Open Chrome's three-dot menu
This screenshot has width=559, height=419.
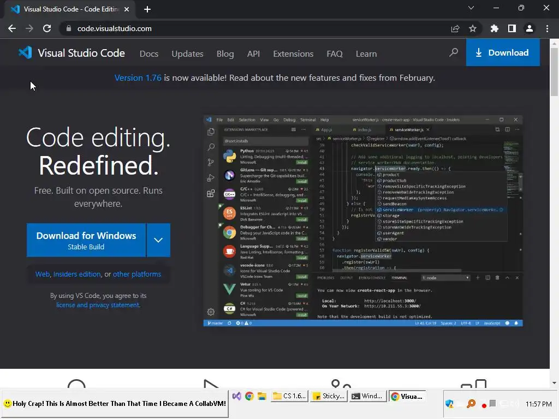tap(547, 28)
